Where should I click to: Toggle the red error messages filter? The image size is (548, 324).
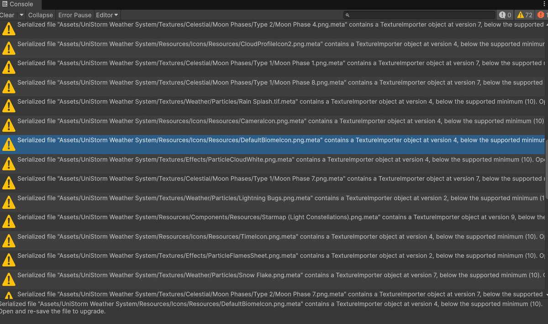[x=542, y=15]
